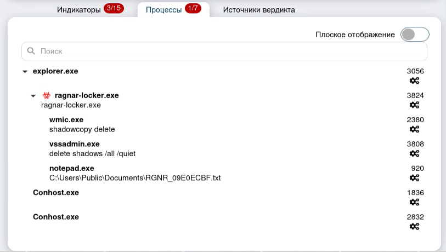Click the gears icon for notepad.exe

tap(414, 178)
